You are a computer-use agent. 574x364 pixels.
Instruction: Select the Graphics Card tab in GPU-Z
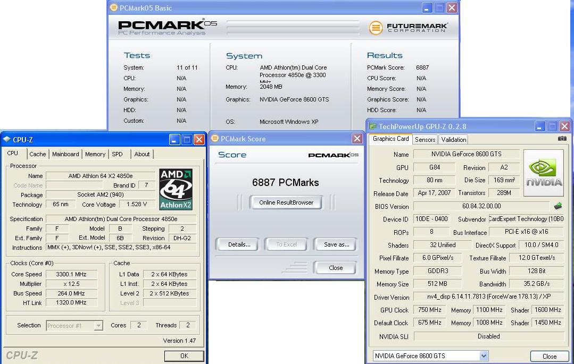click(390, 139)
